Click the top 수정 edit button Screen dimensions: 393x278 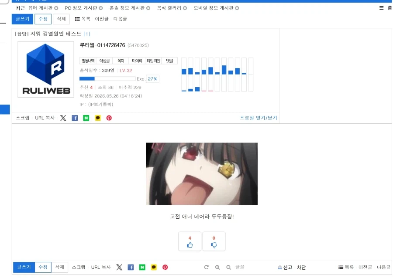point(43,19)
